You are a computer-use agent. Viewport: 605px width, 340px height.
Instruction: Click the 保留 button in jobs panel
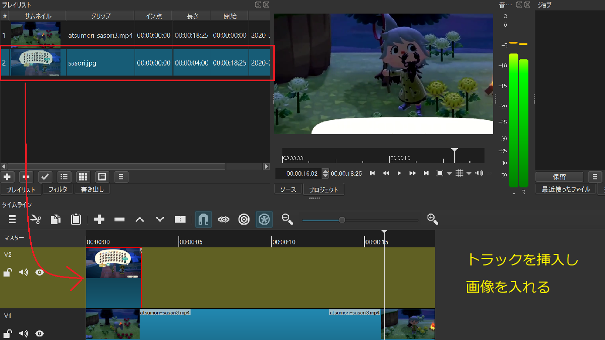(559, 177)
